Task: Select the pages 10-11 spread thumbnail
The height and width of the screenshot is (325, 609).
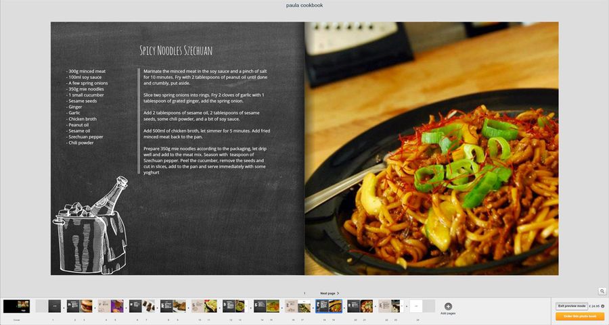Action: click(x=204, y=306)
